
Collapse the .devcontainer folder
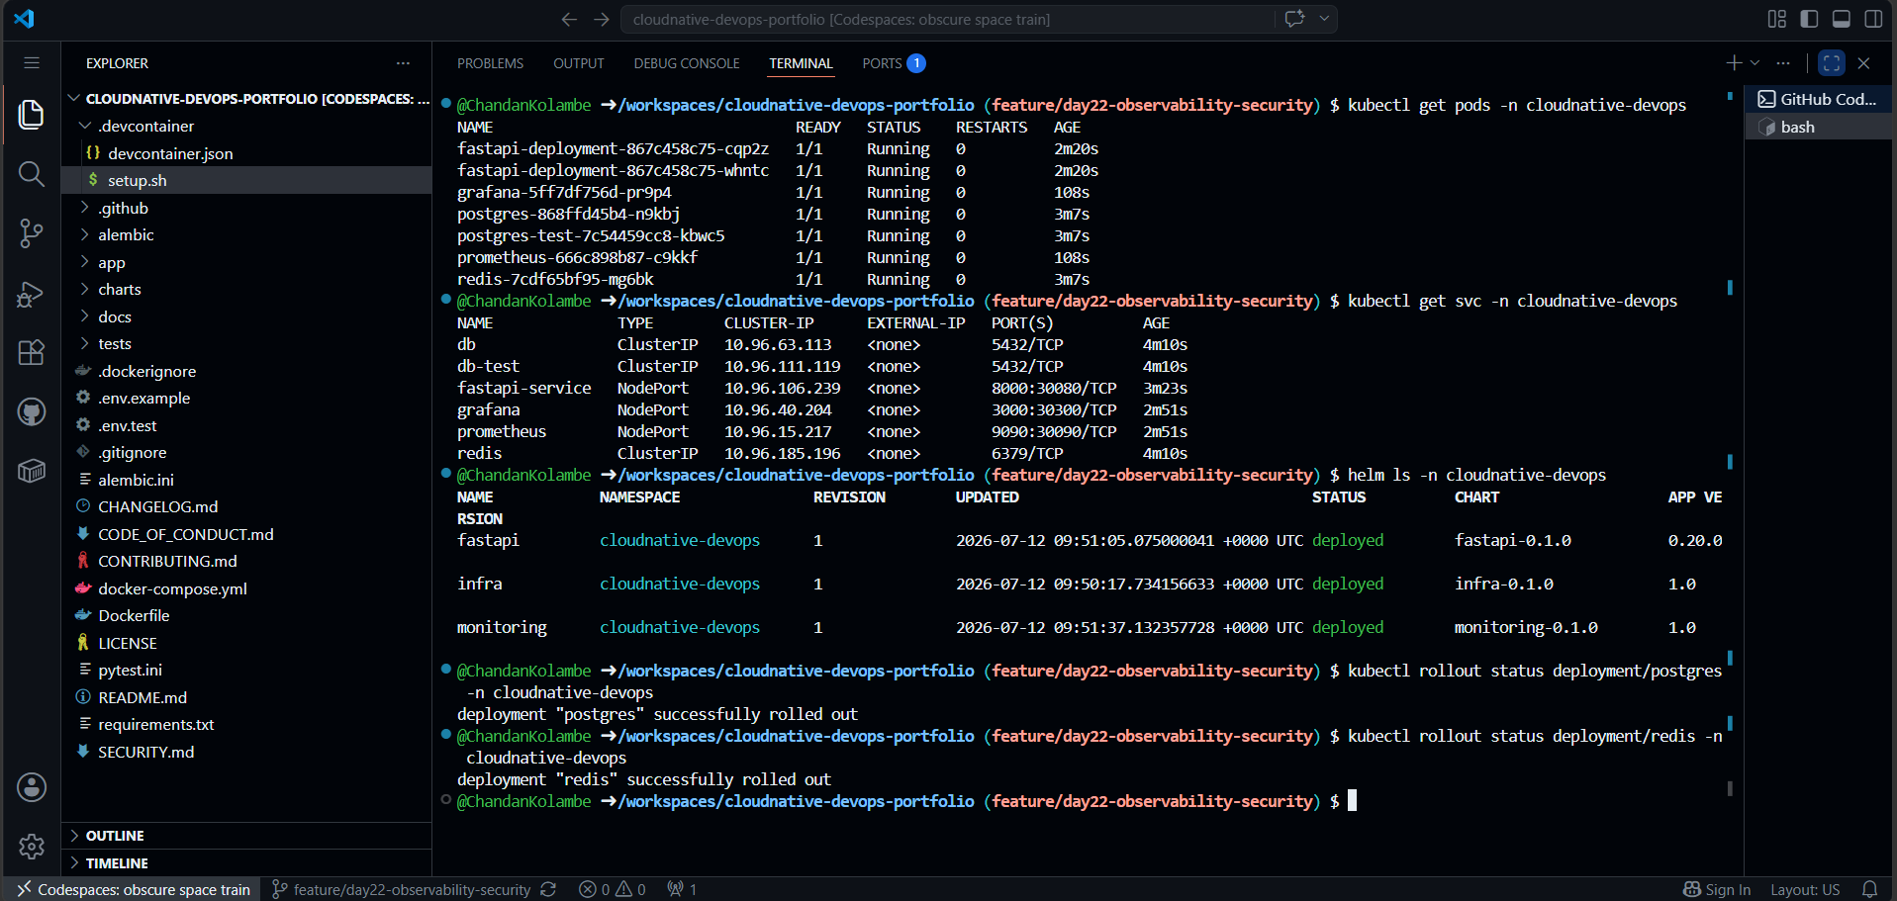[246, 126]
